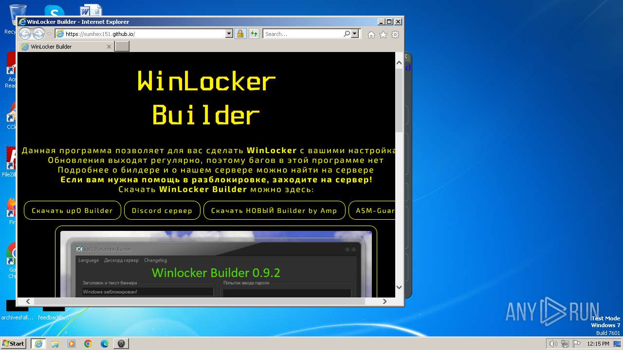Maximize the Internet Explorer window
The width and height of the screenshot is (623, 350).
point(389,22)
